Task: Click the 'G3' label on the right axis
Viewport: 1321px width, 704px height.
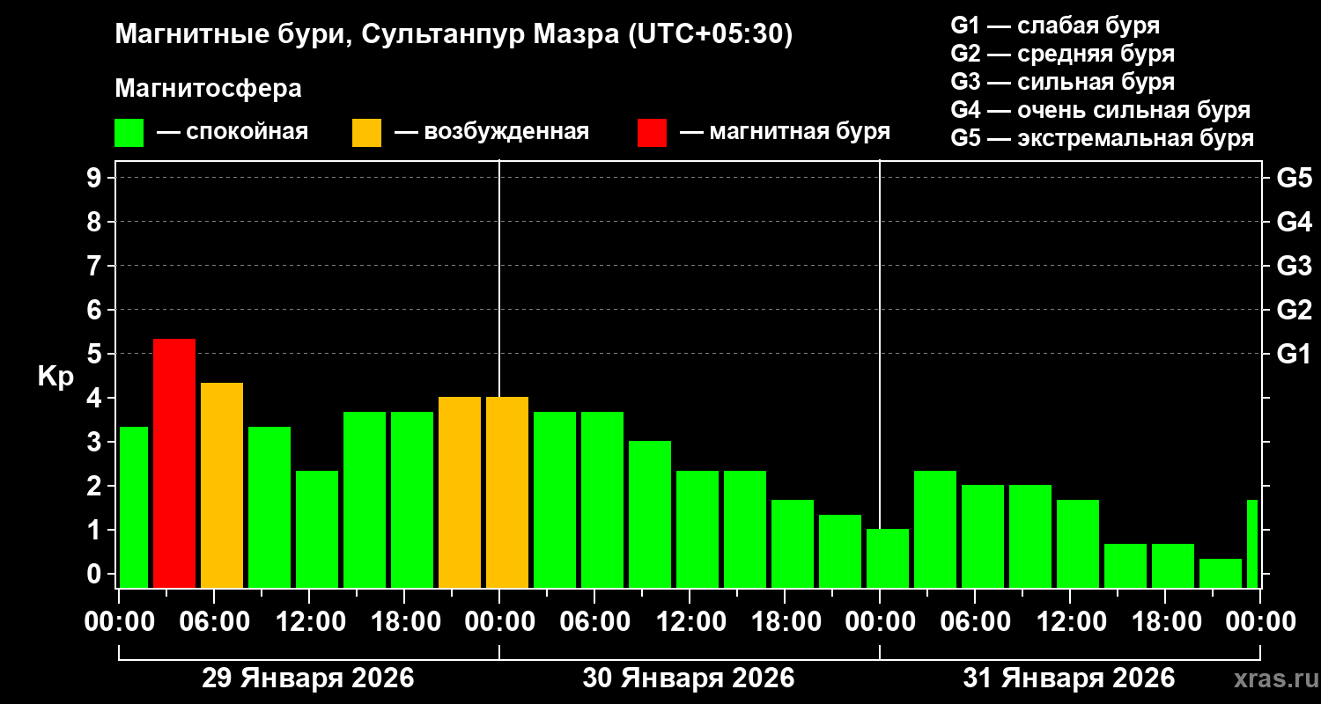Action: pos(1294,266)
